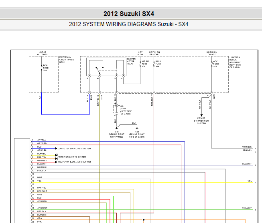The height and width of the screenshot is (223, 262).
Task: Click the arrowhead on the pin 3 BLU wire
Action: coord(56,149)
